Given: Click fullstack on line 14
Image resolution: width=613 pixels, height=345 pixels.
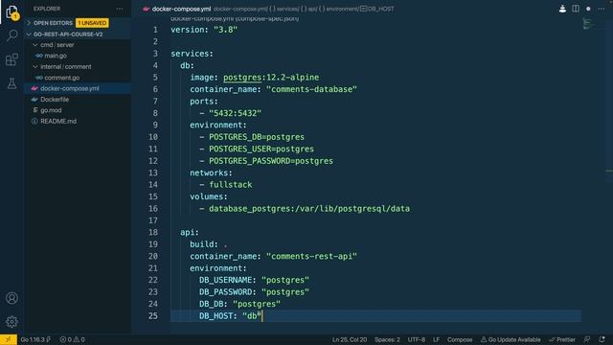Looking at the screenshot, I should [x=230, y=185].
